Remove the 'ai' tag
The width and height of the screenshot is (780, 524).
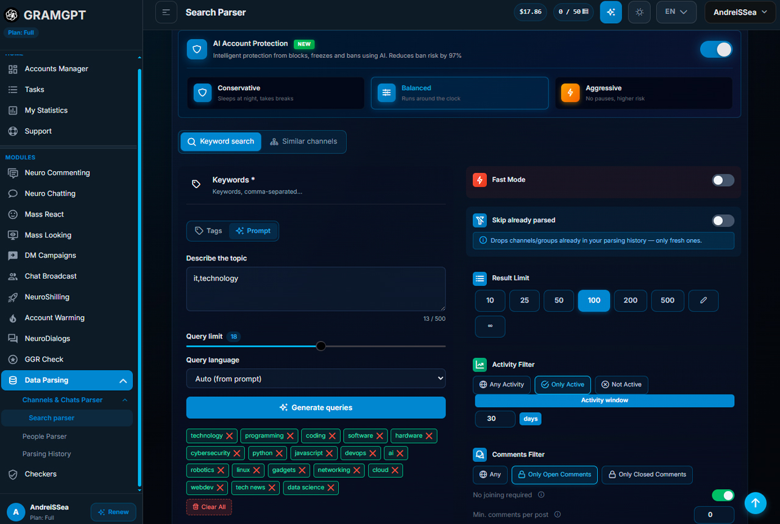click(x=400, y=453)
